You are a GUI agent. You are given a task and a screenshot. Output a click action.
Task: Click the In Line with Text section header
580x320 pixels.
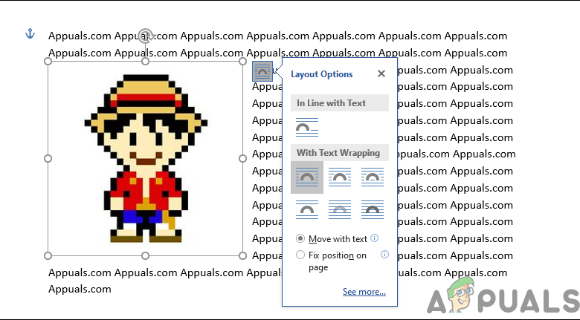pos(340,102)
